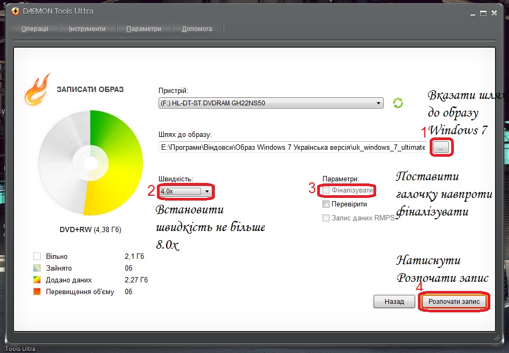
Task: Open the Пристрій drive dropdown
Action: tap(271, 103)
